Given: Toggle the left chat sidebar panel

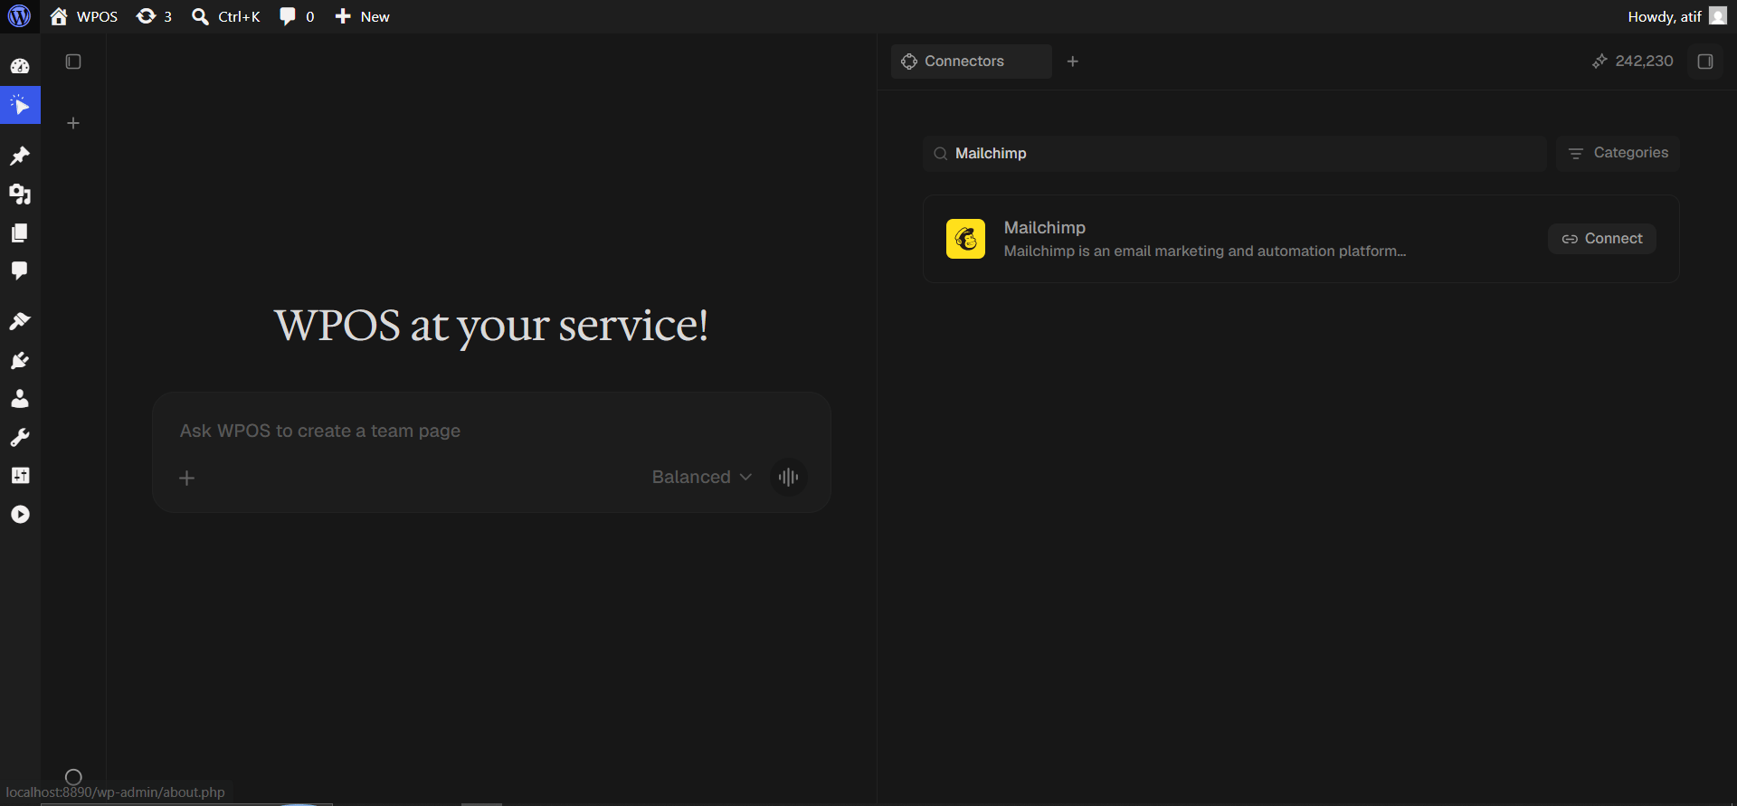Looking at the screenshot, I should [x=73, y=62].
